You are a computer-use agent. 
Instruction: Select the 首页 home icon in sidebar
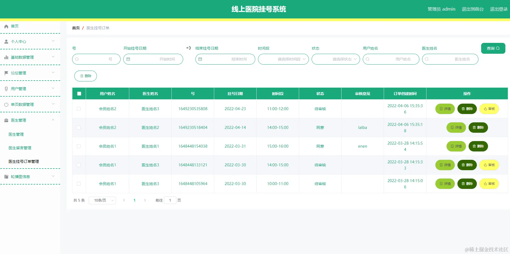click(x=6, y=26)
